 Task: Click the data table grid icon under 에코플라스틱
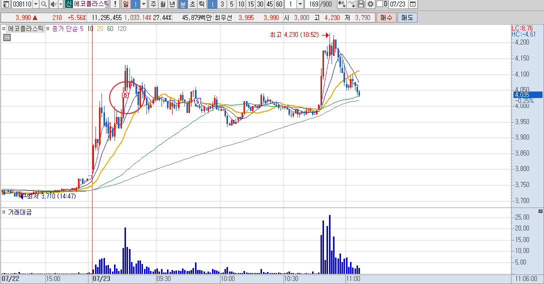pyautogui.click(x=7, y=37)
